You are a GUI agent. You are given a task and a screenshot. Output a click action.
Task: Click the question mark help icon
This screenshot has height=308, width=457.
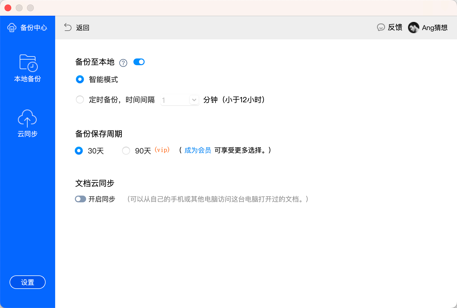tap(123, 63)
